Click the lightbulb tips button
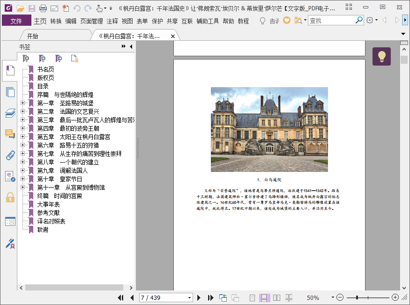 tap(381, 57)
